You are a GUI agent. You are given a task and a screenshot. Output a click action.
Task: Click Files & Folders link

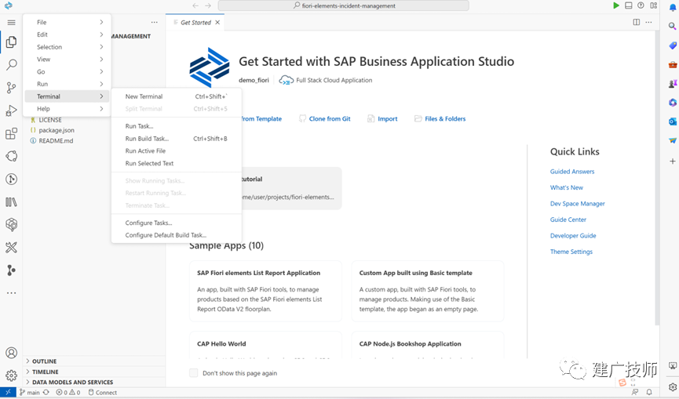(440, 119)
